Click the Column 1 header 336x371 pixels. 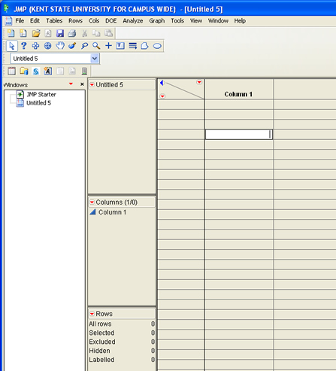point(238,94)
